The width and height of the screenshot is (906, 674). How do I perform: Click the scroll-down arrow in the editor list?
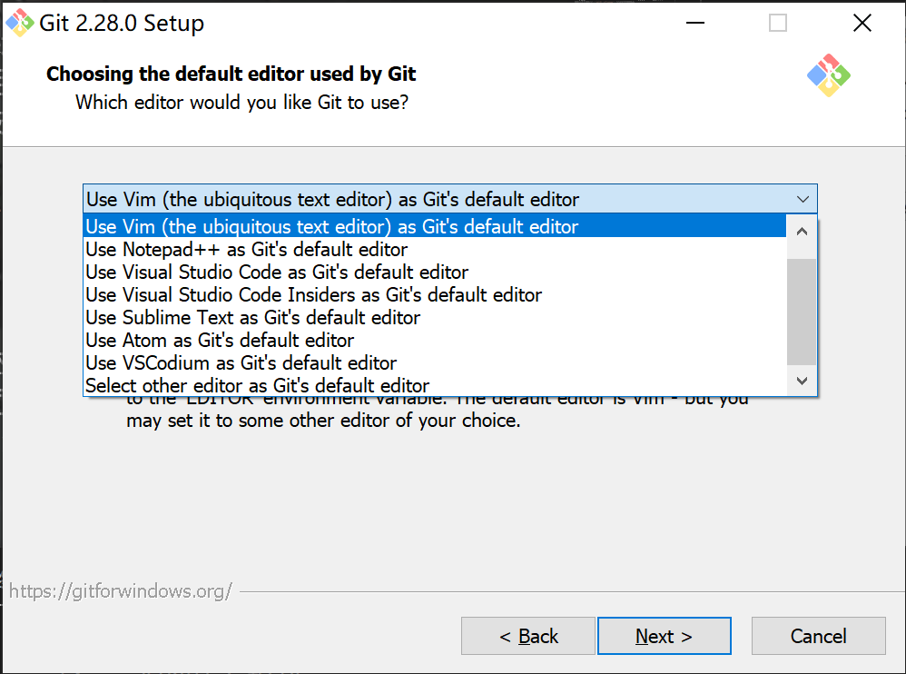801,381
